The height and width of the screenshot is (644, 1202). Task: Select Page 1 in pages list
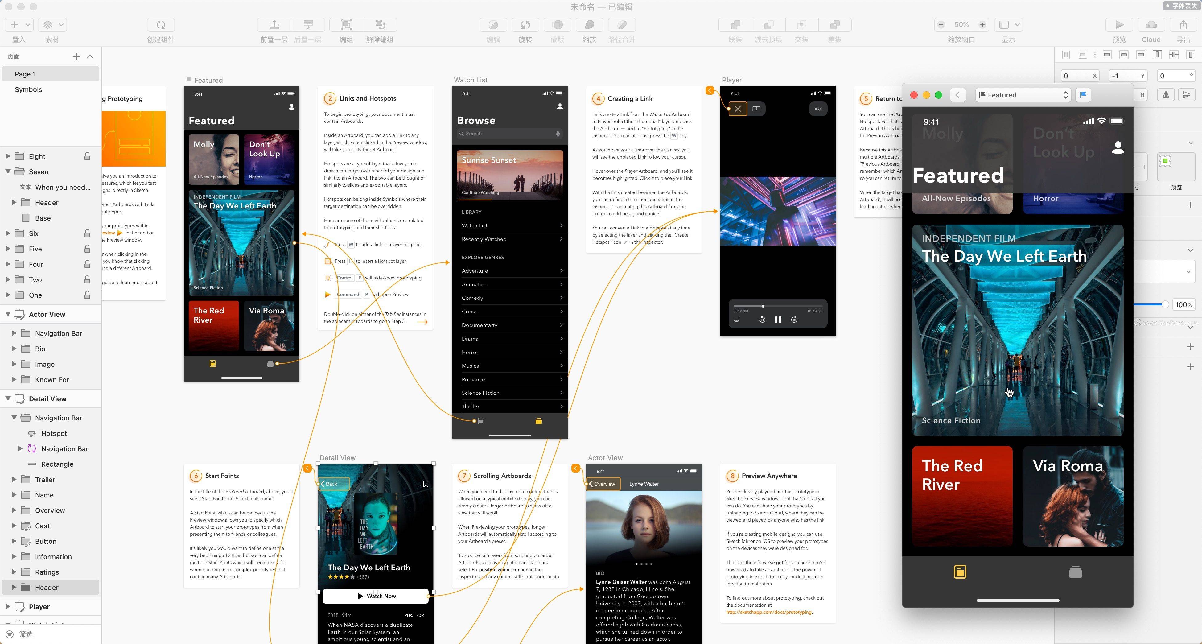click(25, 74)
